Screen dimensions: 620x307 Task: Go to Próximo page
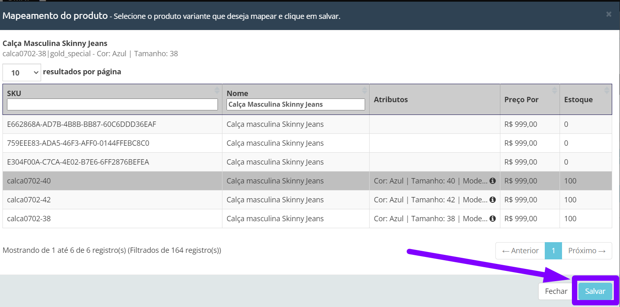tap(587, 250)
